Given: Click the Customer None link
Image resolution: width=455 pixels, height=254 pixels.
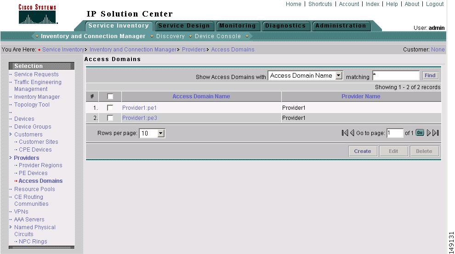Looking at the screenshot, I should pyautogui.click(x=438, y=50).
